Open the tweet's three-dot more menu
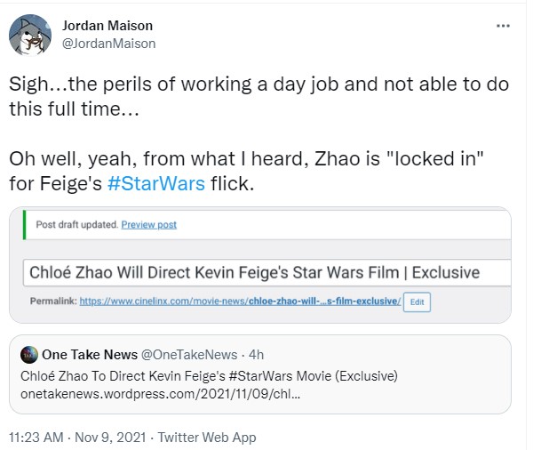 pos(503,26)
